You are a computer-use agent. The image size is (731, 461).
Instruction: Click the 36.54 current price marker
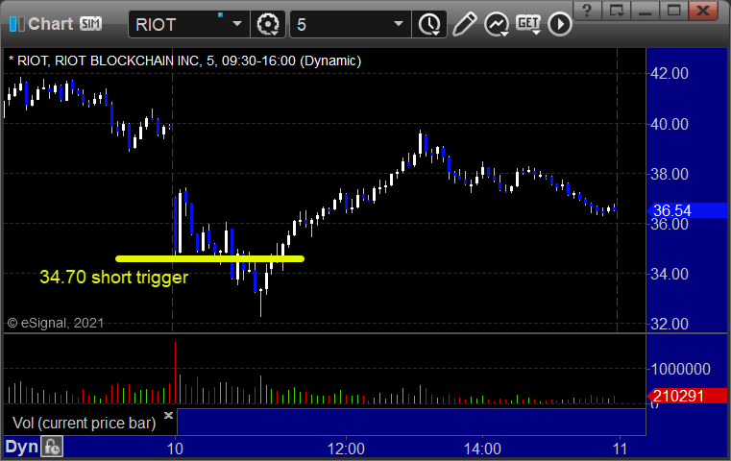click(x=687, y=210)
